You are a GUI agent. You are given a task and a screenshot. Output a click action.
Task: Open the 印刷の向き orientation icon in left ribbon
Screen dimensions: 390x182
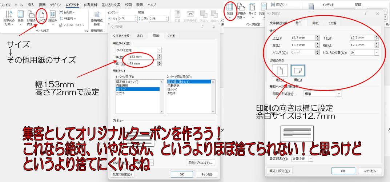31,18
